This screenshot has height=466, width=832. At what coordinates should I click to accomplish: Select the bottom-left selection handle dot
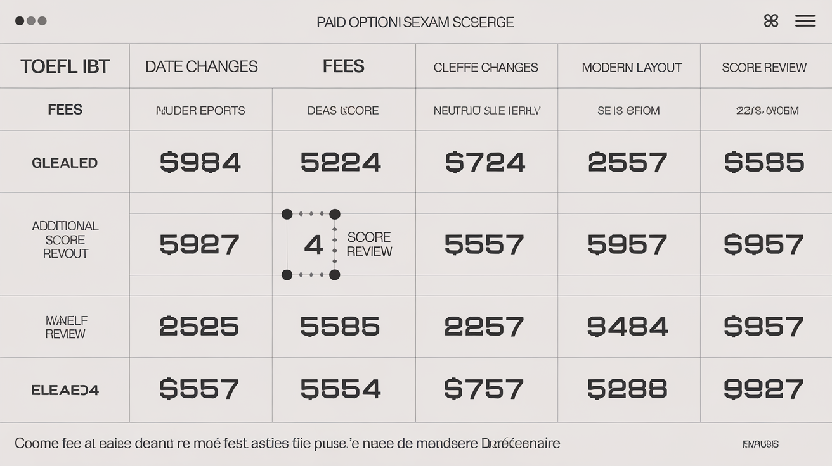click(x=287, y=275)
